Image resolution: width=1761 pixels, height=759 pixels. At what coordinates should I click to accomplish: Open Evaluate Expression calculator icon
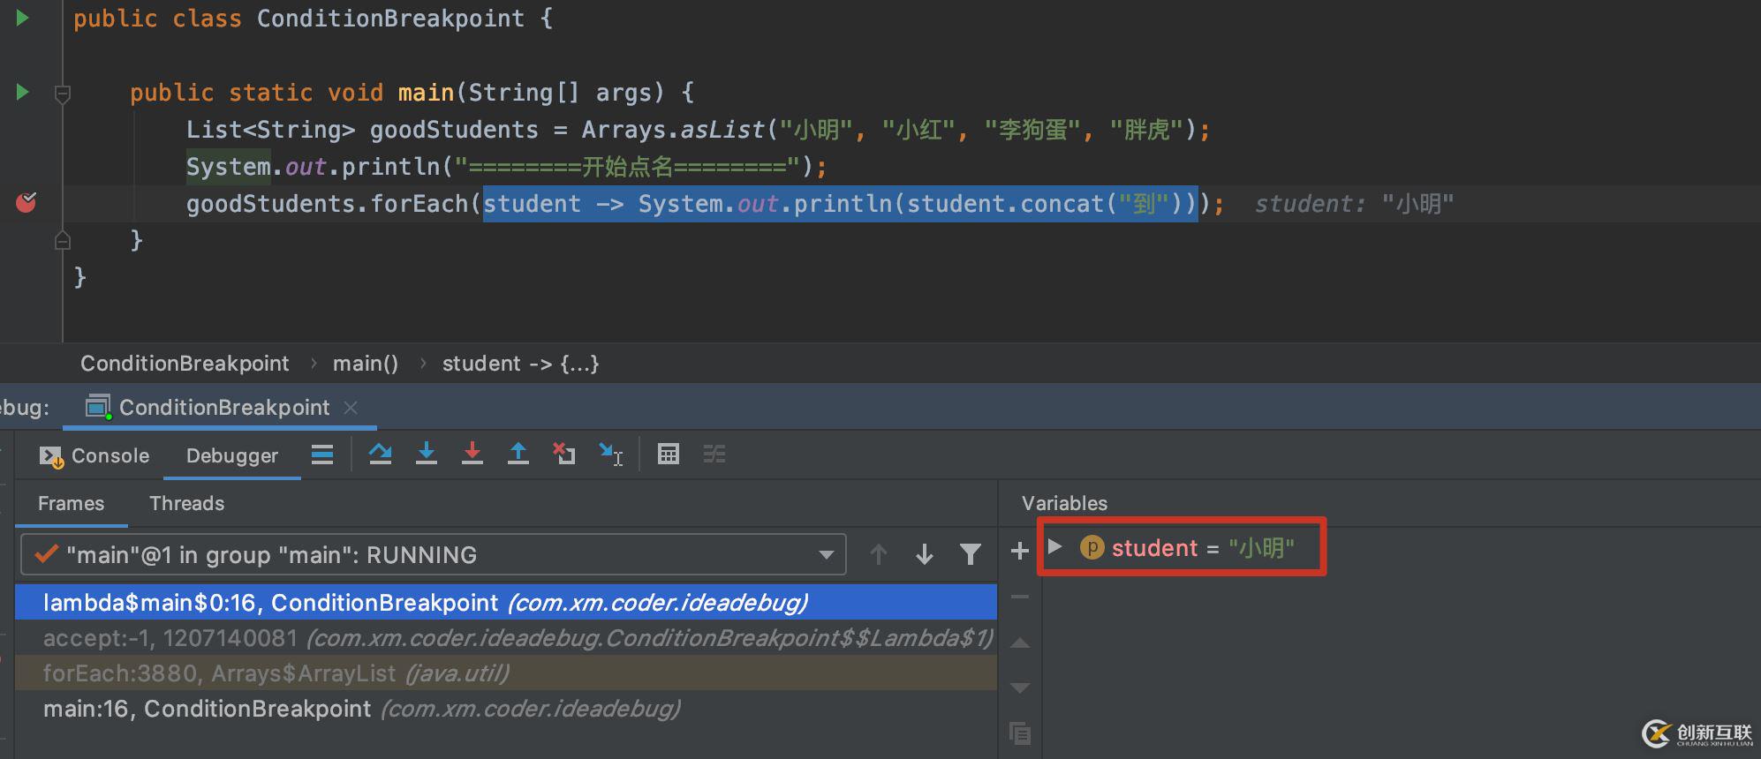click(x=669, y=454)
